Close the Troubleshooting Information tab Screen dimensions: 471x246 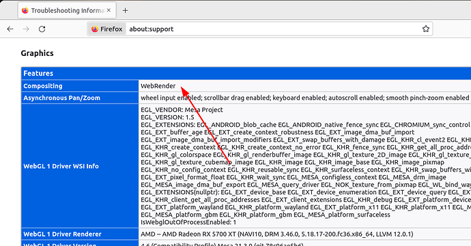[109, 10]
